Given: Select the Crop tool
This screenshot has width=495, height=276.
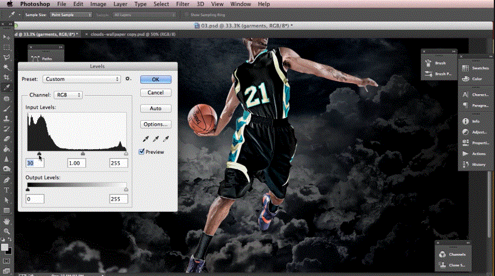Looking at the screenshot, I should [7, 77].
